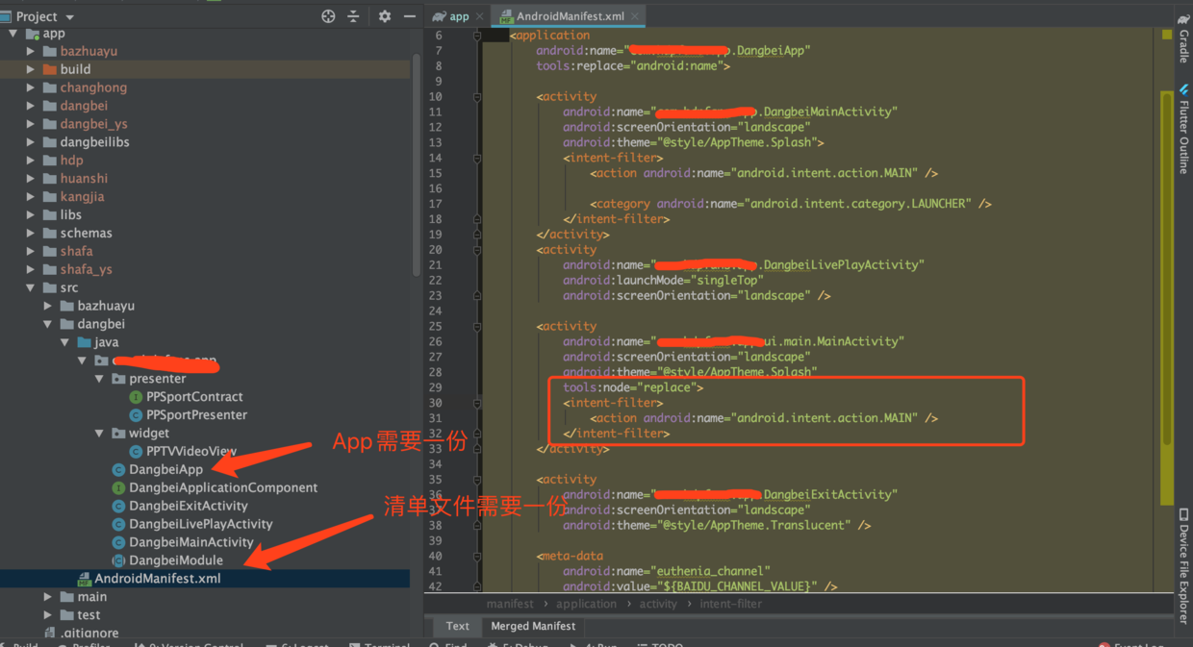Click the locate-in-project crosshair icon

click(x=328, y=16)
